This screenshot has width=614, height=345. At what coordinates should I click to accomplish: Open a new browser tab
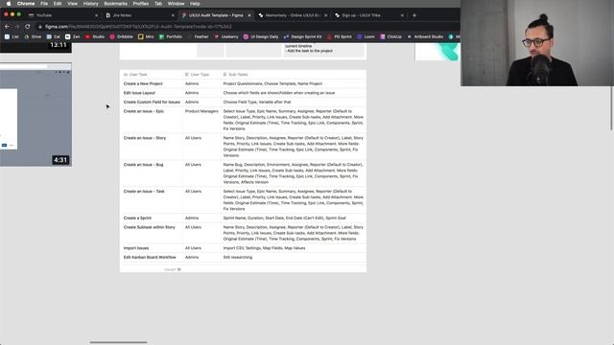tap(414, 15)
